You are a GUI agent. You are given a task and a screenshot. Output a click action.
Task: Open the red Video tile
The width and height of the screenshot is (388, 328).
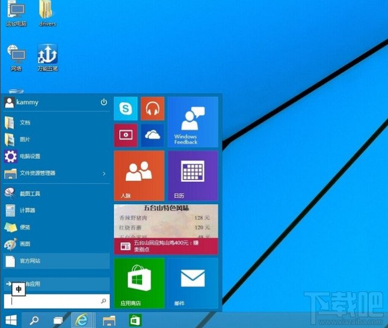[x=126, y=135]
